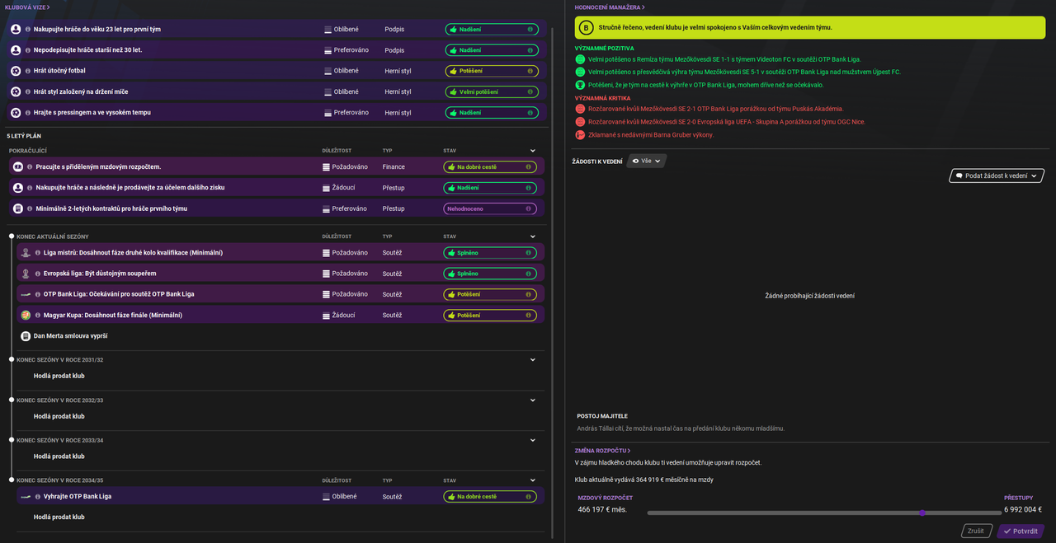The image size is (1056, 543).
Task: Click the B grade badge in manager rating
Action: click(x=586, y=27)
